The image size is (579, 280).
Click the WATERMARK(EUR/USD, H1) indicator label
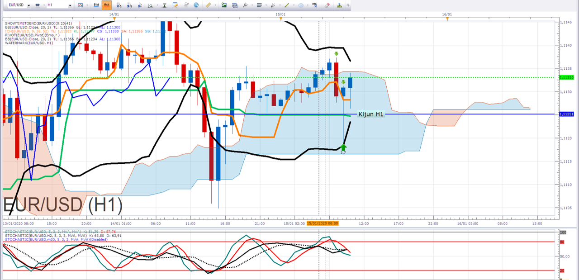click(29, 43)
